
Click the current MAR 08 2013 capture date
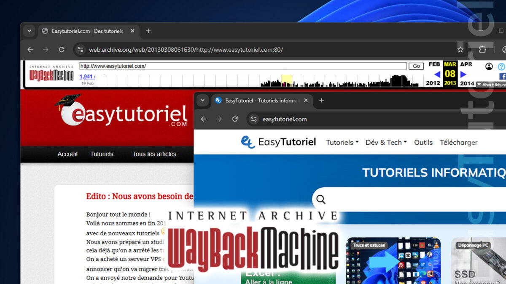tap(450, 74)
